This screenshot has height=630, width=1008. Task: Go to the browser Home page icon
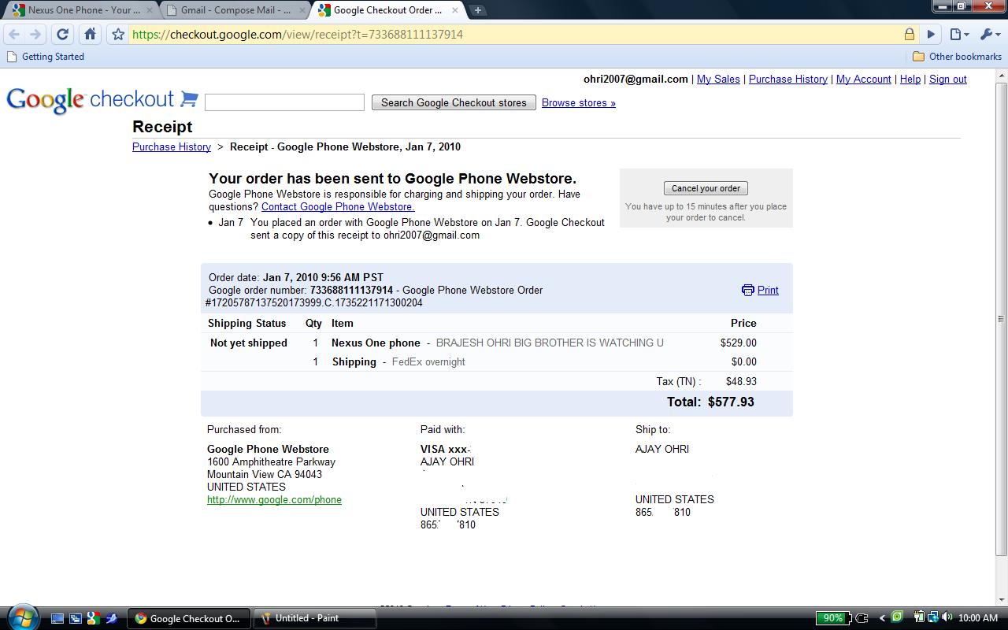(90, 34)
